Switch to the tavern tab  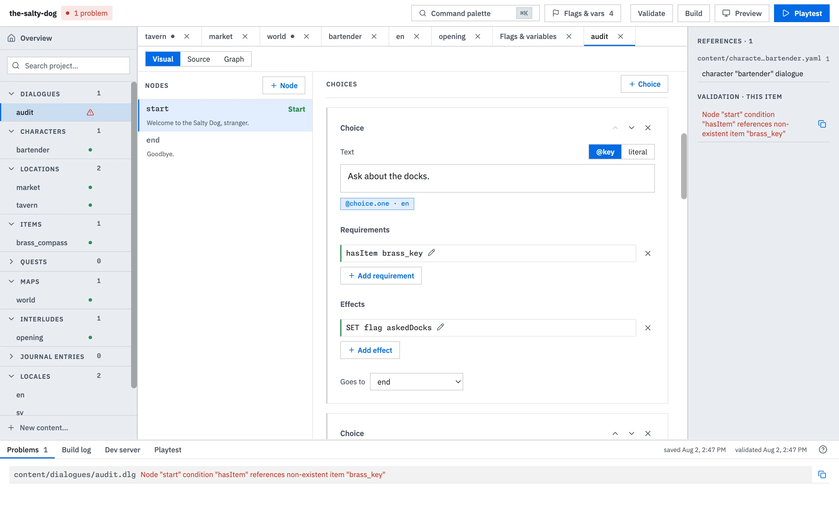[x=156, y=36]
